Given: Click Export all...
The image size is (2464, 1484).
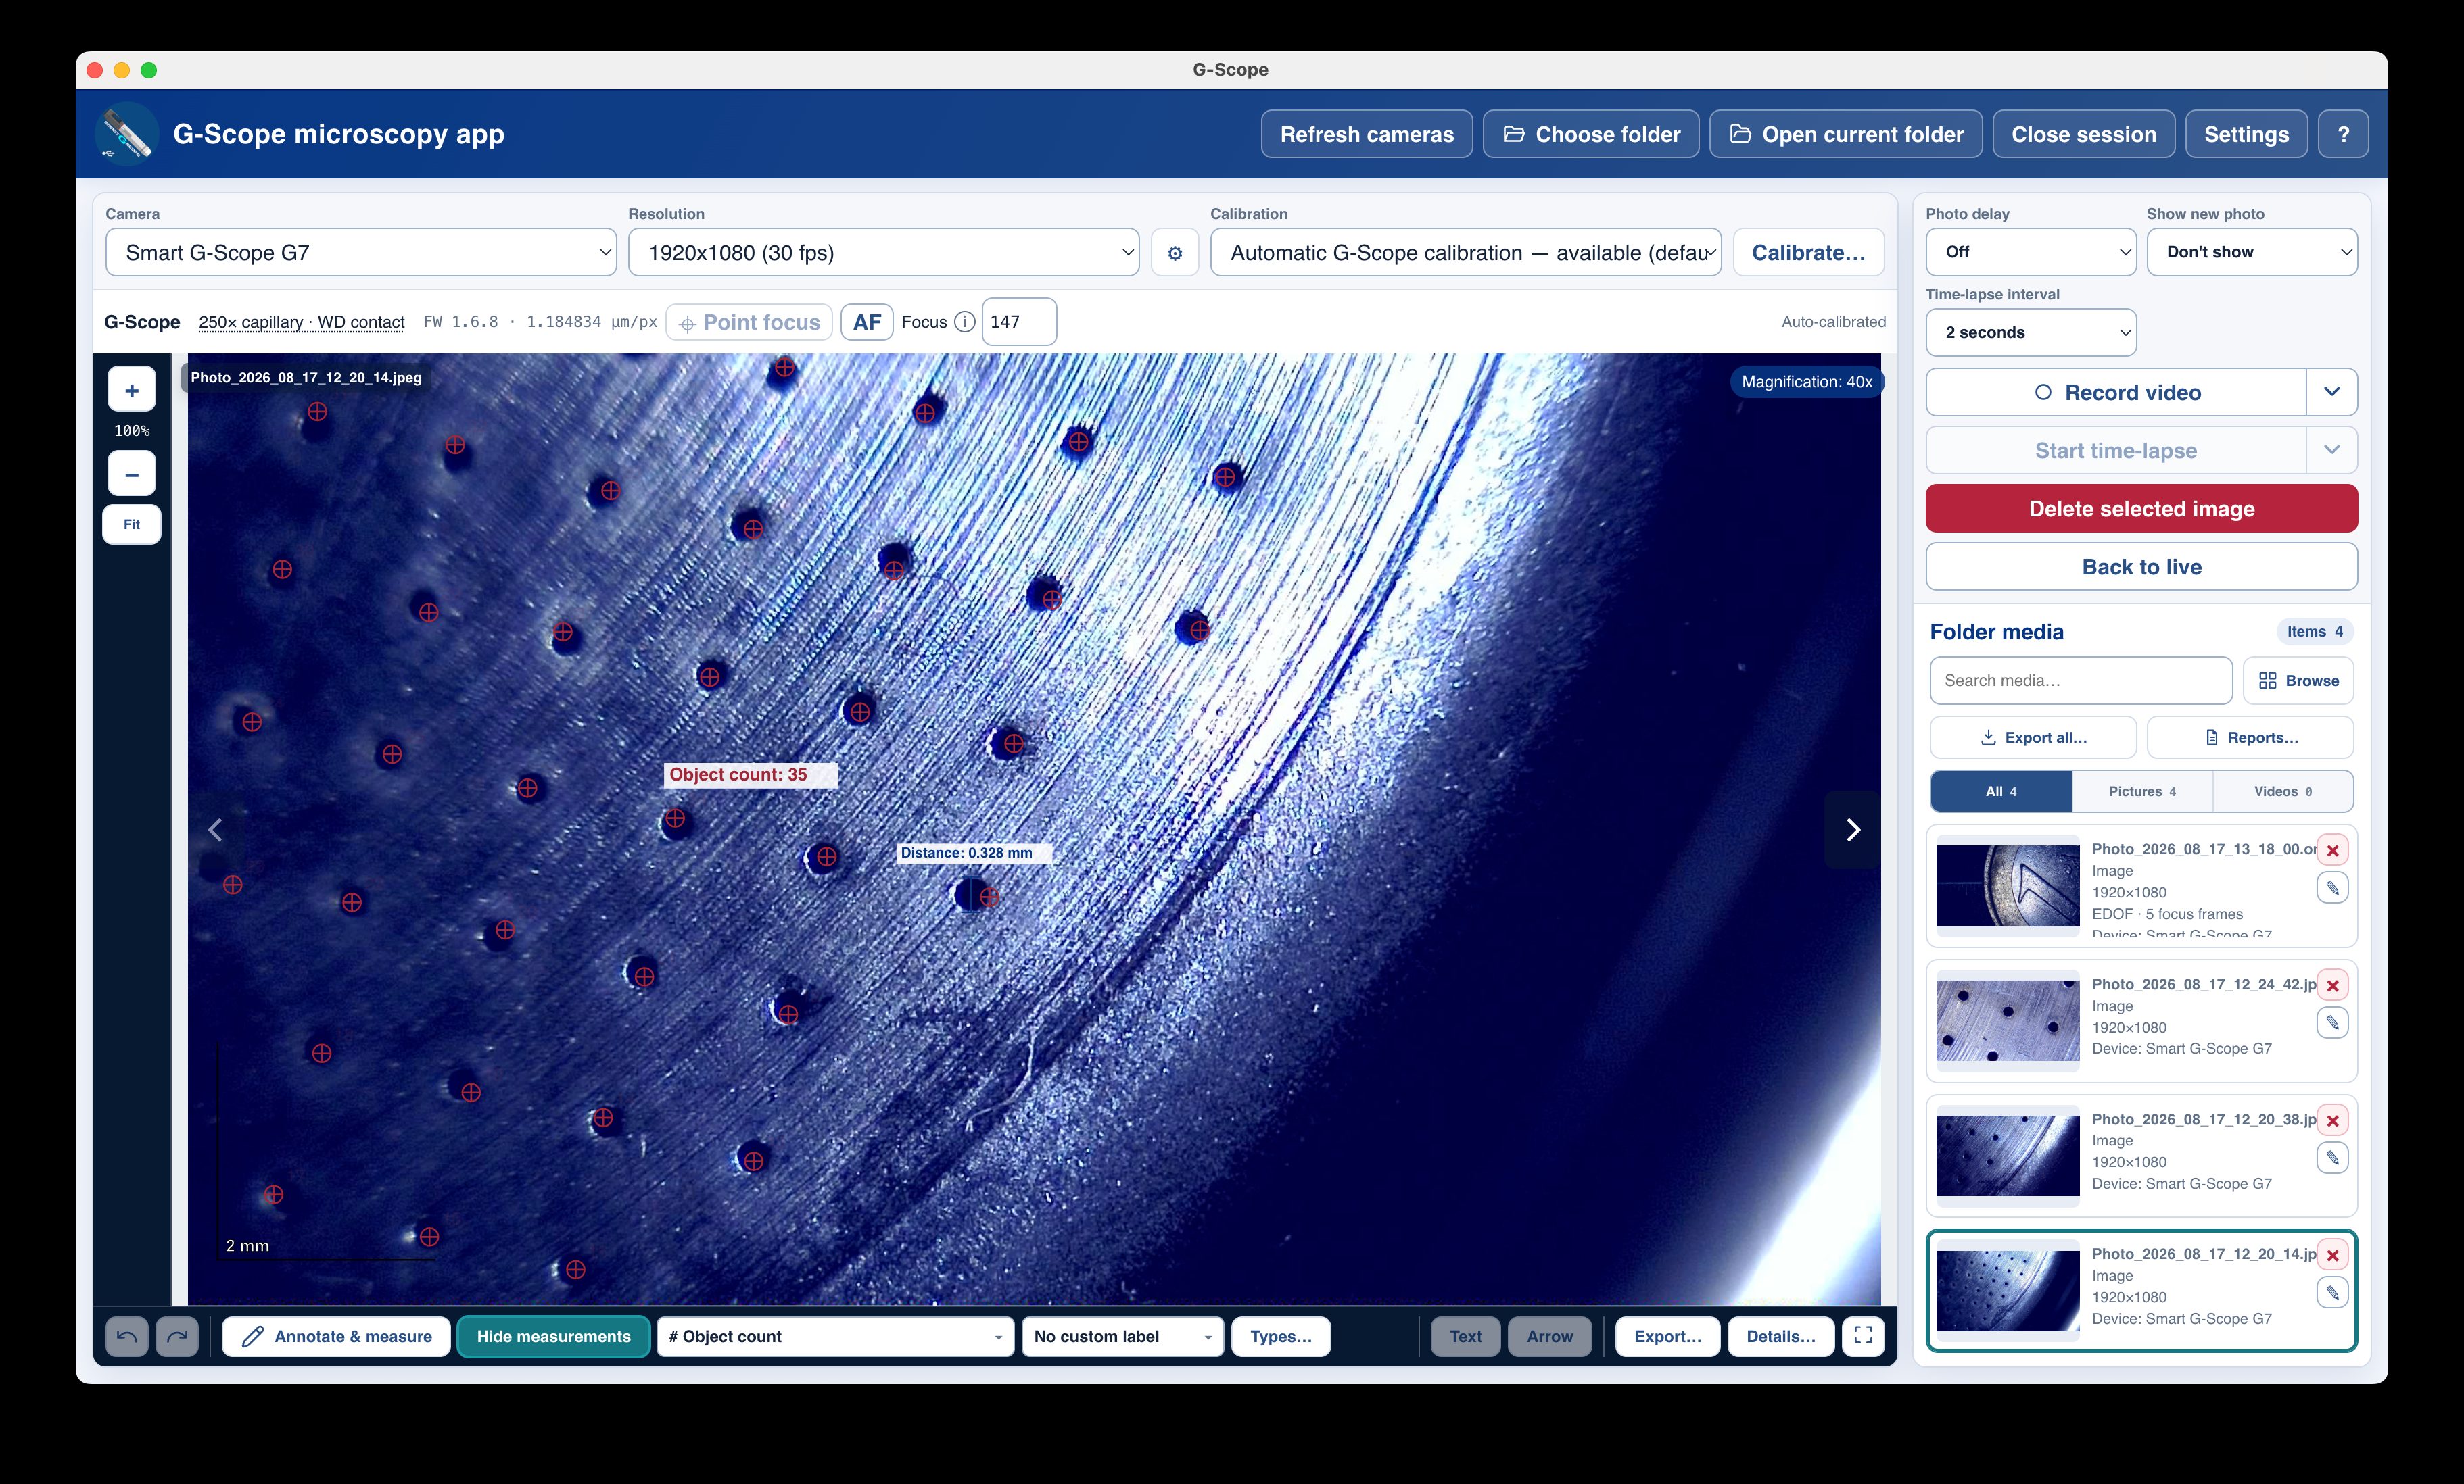Looking at the screenshot, I should click(2033, 737).
